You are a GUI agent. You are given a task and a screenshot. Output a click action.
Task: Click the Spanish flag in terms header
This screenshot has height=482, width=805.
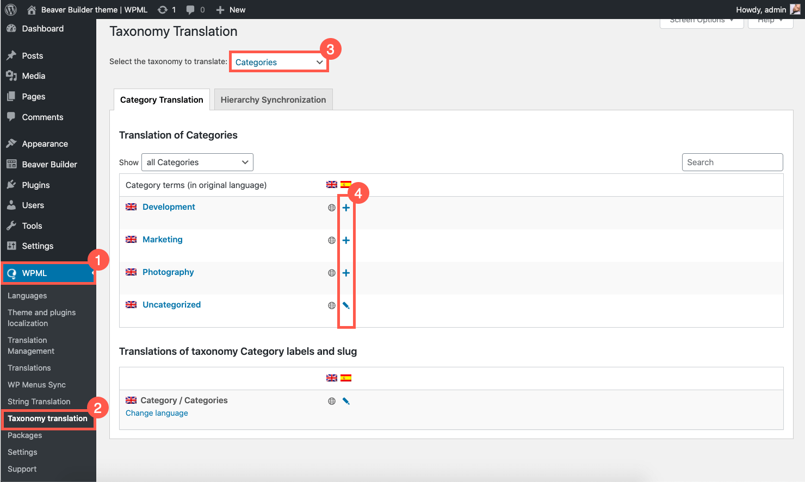pyautogui.click(x=346, y=185)
